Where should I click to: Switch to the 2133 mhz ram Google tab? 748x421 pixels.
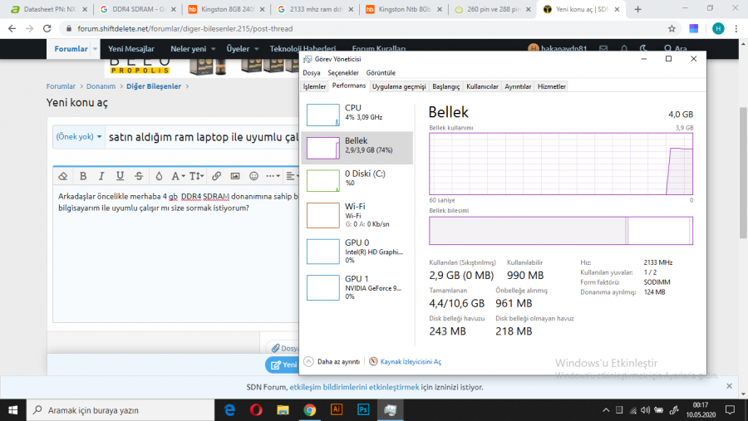(315, 9)
